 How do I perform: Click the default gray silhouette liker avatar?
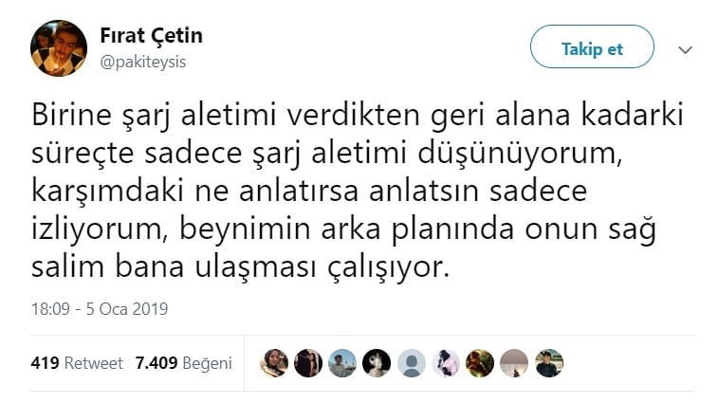[x=412, y=363]
